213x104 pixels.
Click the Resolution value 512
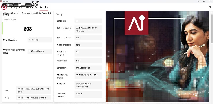click(x=88, y=61)
